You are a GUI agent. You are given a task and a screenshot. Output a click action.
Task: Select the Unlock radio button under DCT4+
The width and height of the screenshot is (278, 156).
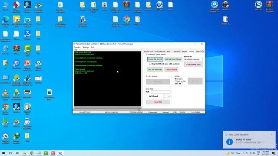pos(175,79)
